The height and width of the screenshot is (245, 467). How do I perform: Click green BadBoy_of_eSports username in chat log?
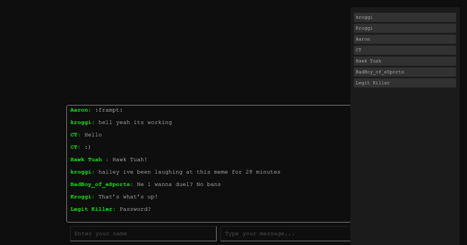[102, 185]
